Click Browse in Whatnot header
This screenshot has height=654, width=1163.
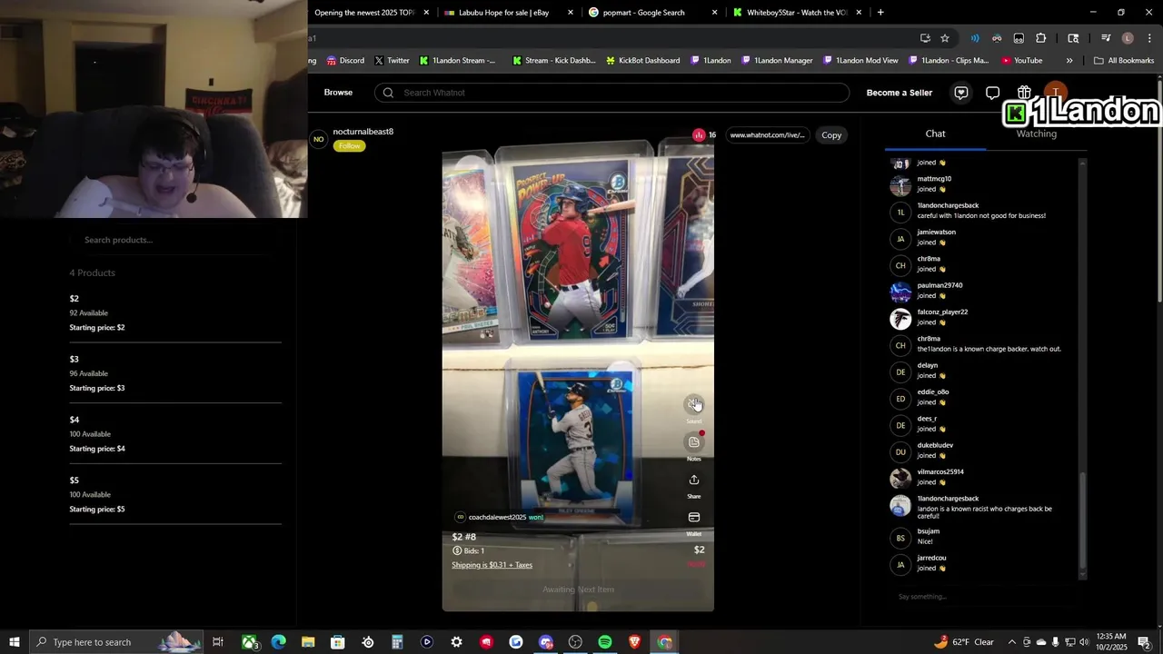click(x=338, y=93)
